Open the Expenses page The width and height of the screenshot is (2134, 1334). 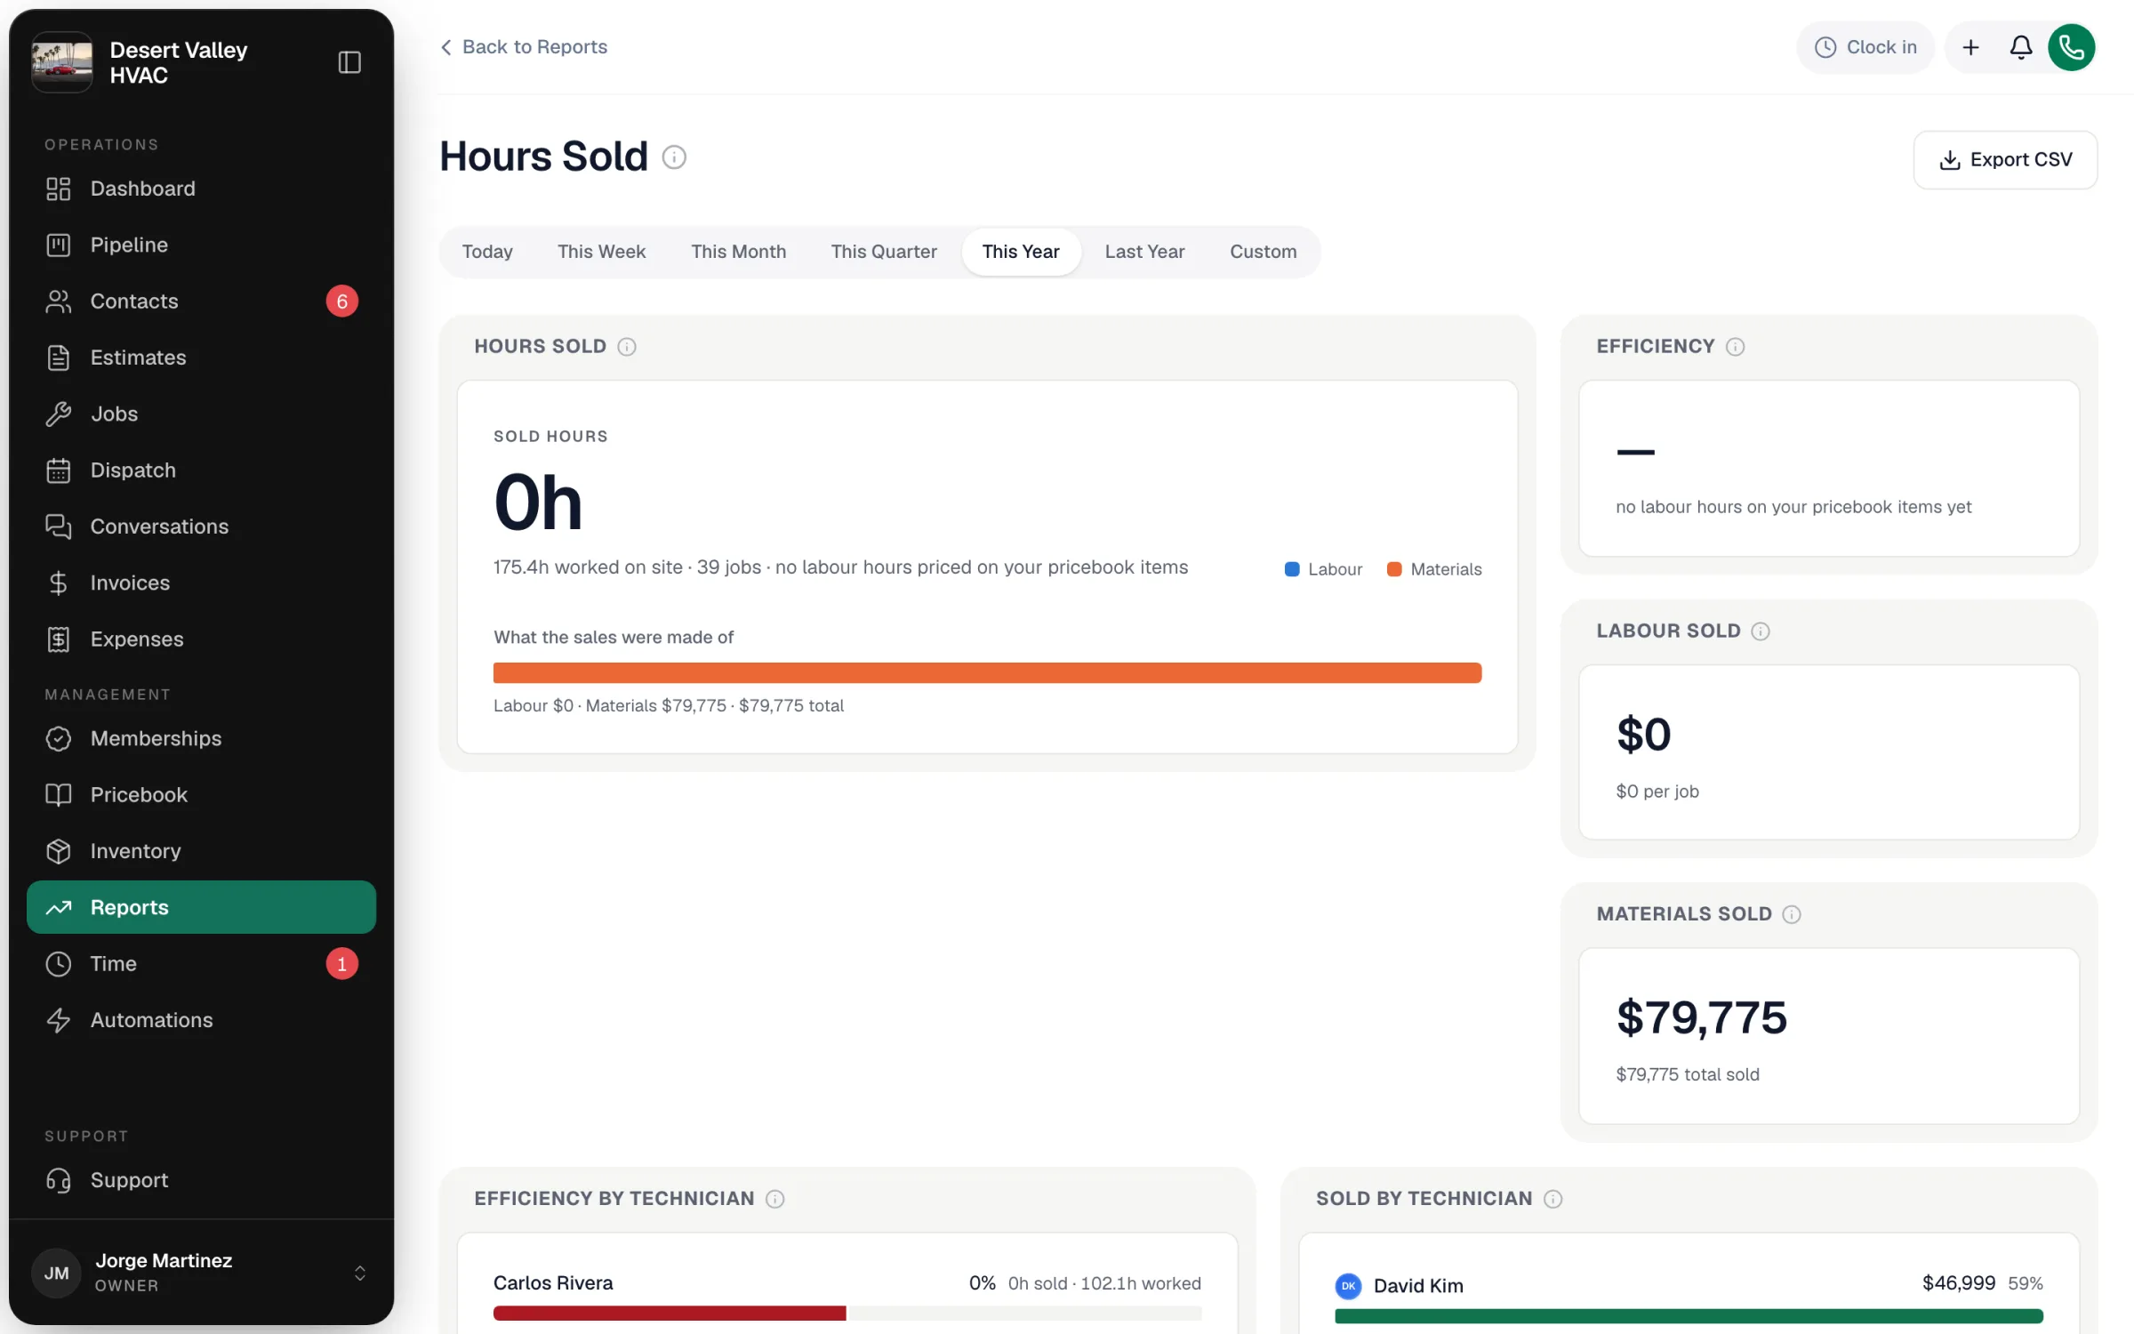(201, 639)
